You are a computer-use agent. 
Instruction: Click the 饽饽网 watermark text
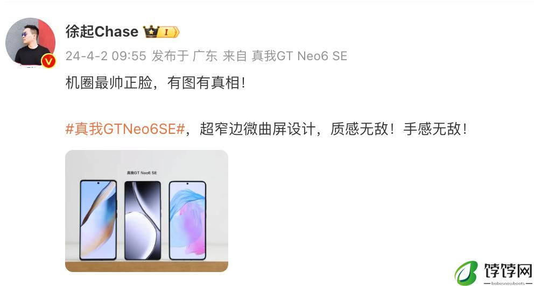tap(508, 271)
